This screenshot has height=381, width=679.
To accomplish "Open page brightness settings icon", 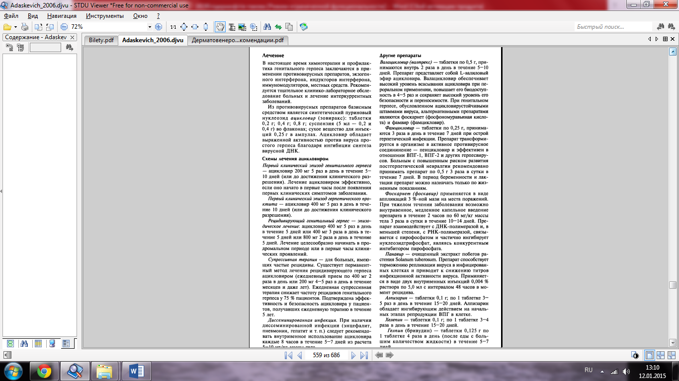I will point(635,355).
